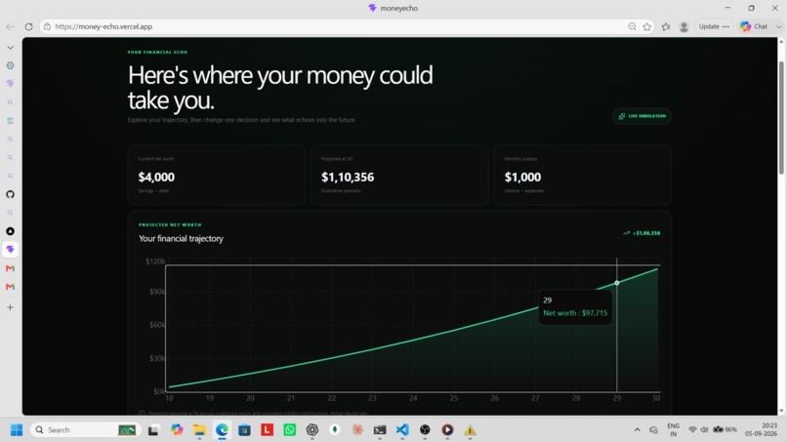
Task: Open the Terminal from the taskbar
Action: 380,430
